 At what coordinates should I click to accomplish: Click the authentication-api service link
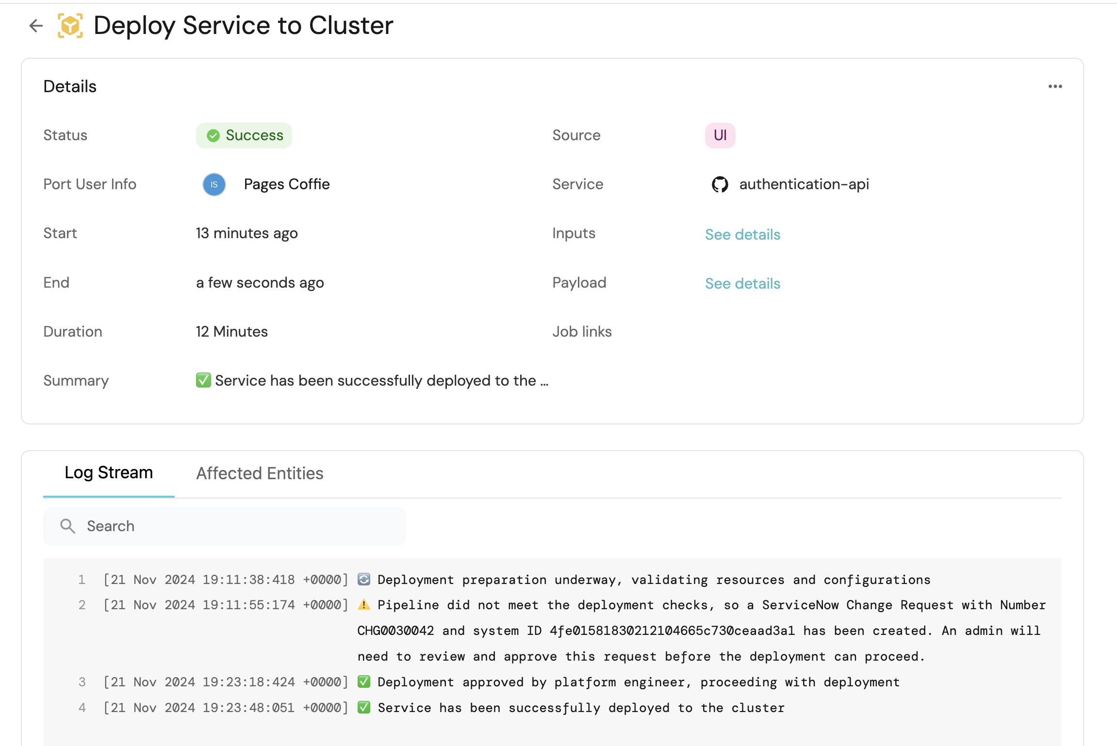click(x=804, y=184)
